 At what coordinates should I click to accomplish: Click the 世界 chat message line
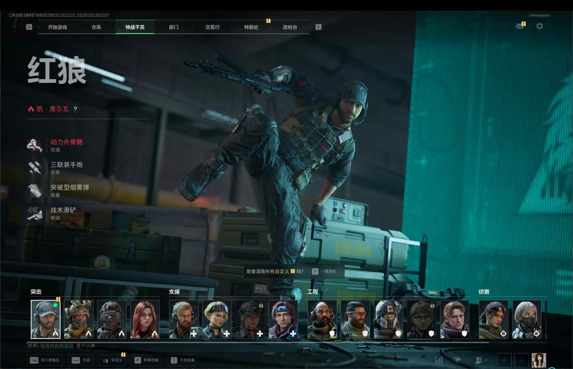[x=61, y=346]
